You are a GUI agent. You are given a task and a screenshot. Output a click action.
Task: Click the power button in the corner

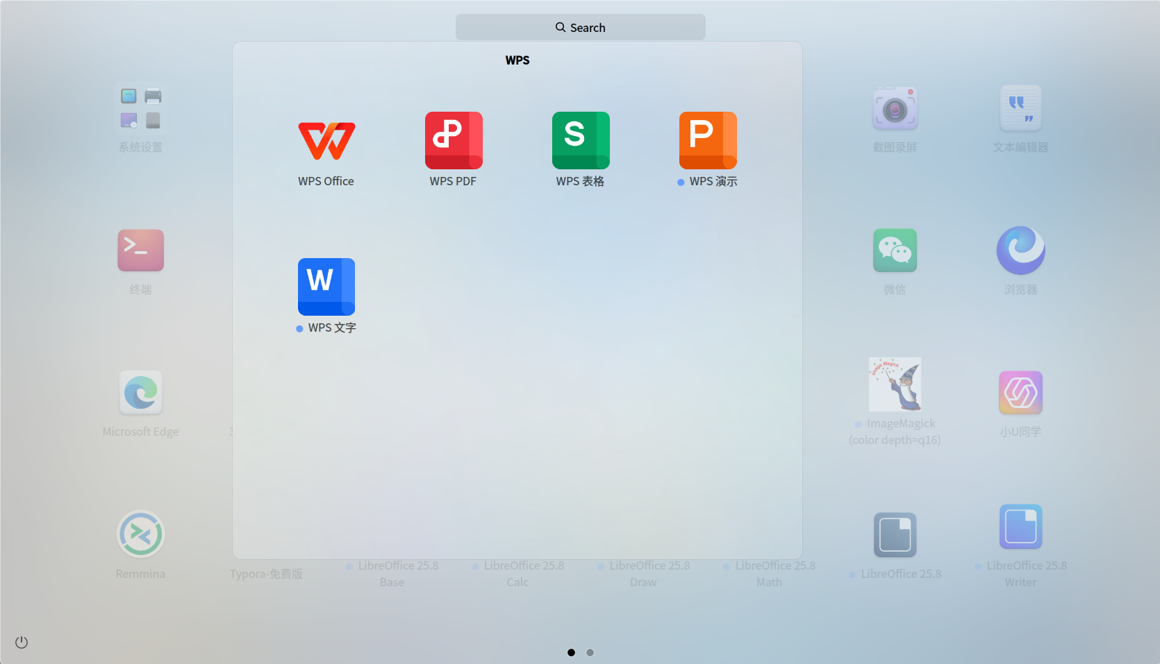22,642
